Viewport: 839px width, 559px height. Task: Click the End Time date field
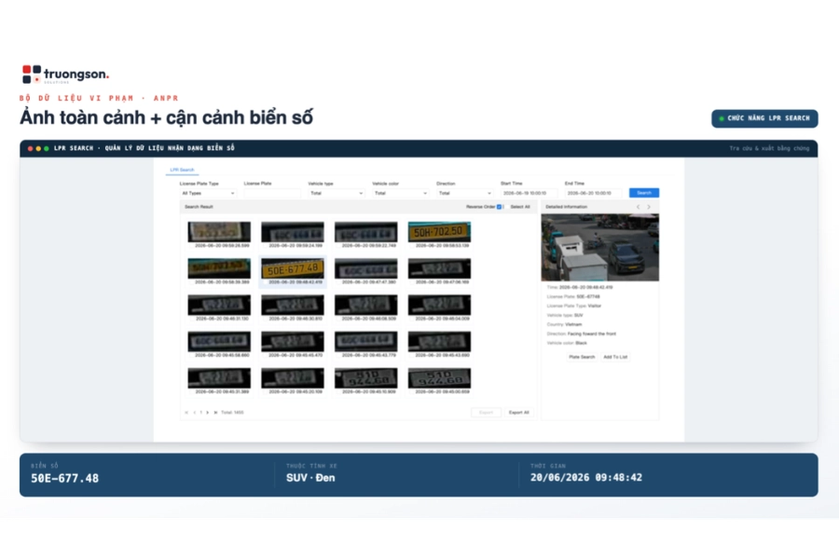(x=593, y=193)
